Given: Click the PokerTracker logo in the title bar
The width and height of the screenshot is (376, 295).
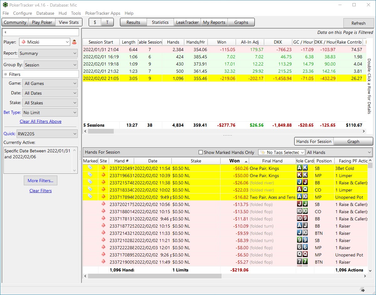Looking at the screenshot, I should (5, 5).
